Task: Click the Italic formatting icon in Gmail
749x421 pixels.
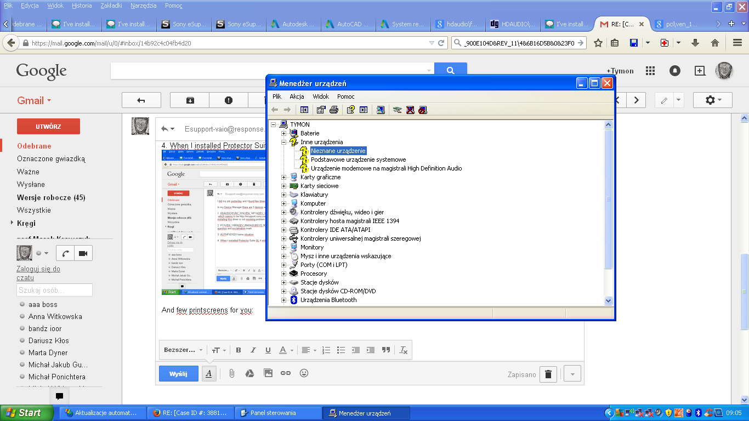Action: [x=253, y=350]
